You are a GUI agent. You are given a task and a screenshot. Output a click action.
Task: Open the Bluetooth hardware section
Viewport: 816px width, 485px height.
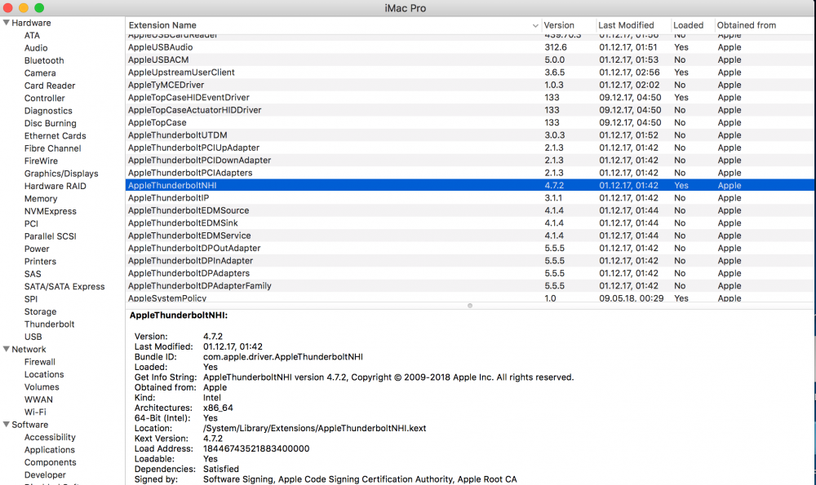44,60
